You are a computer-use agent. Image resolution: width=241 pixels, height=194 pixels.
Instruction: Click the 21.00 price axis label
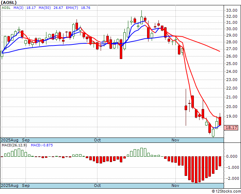232,97
